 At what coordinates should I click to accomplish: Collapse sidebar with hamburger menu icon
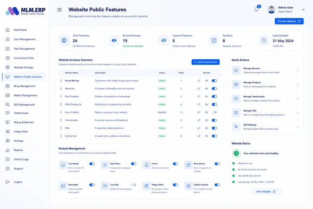[x=60, y=10]
